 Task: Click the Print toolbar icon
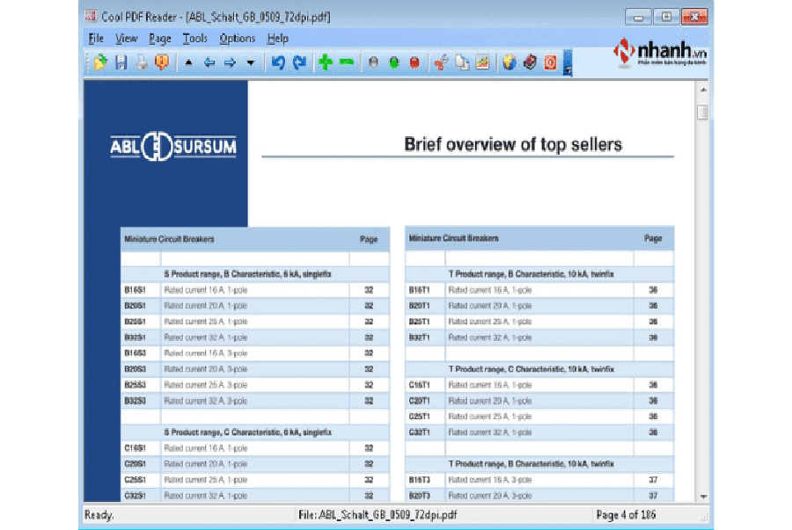141,63
